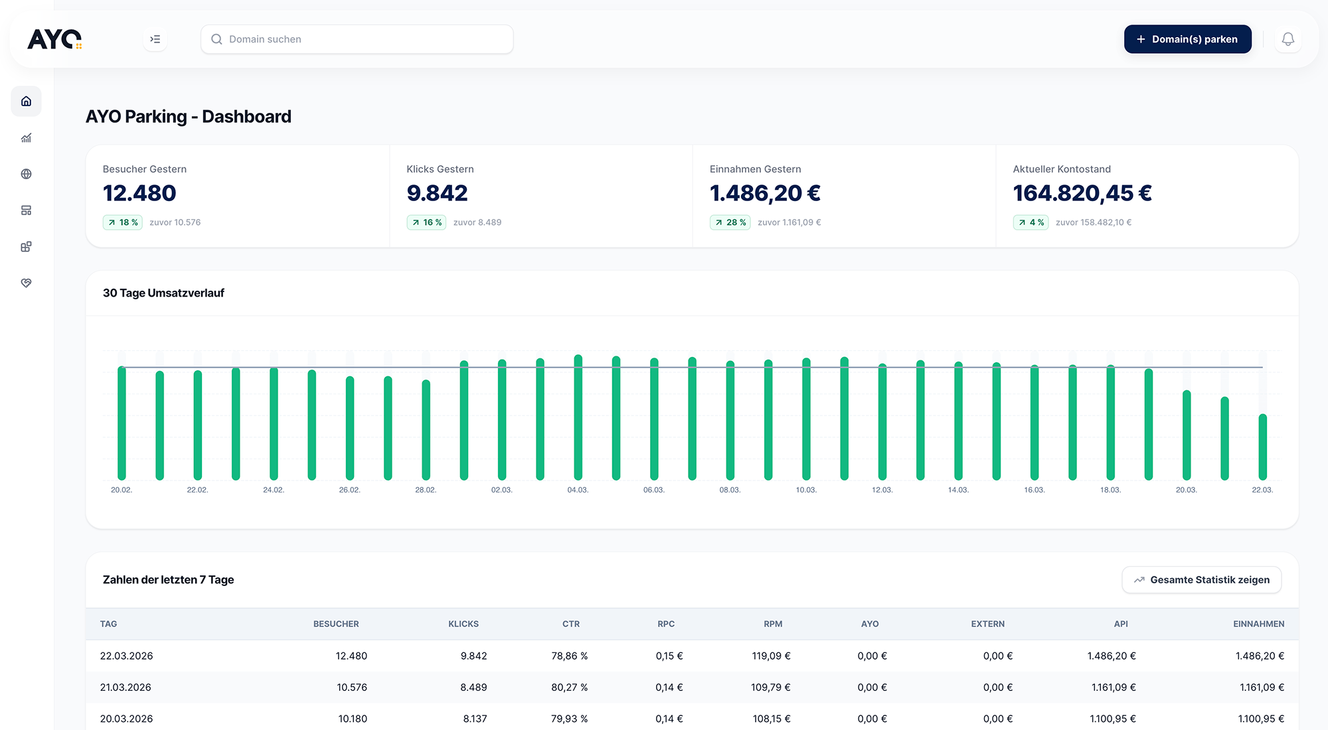Image resolution: width=1328 pixels, height=730 pixels.
Task: Open the domains globe icon in sidebar
Action: click(x=26, y=174)
